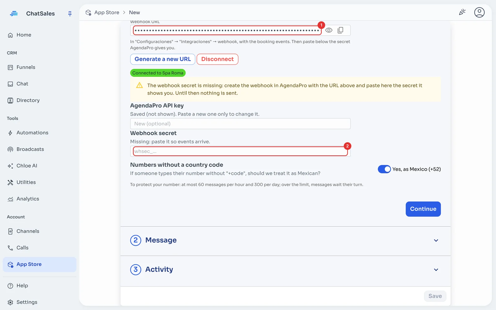Go to Home in the sidebar
The image size is (496, 310).
[39, 35]
